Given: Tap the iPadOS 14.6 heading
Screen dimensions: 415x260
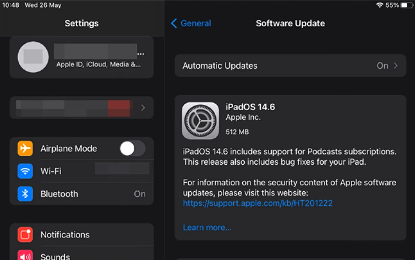Looking at the screenshot, I should point(250,107).
